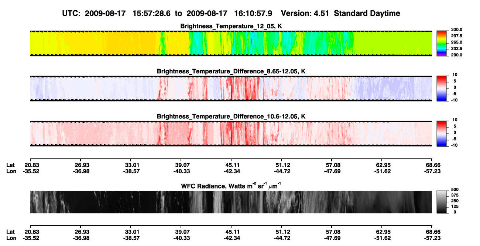Click longitude -44.72 on axis below WFC panel
This screenshot has height=246, width=480.
click(281, 238)
